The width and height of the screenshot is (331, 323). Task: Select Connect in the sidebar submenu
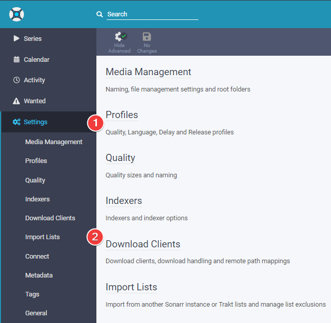coord(37,256)
